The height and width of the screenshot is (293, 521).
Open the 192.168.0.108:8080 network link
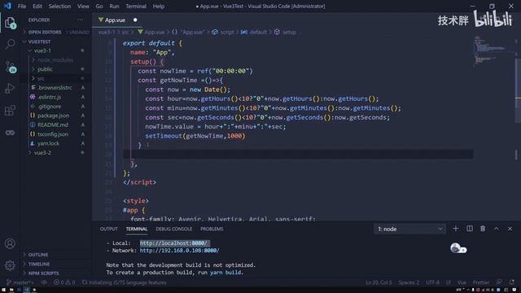(179, 251)
